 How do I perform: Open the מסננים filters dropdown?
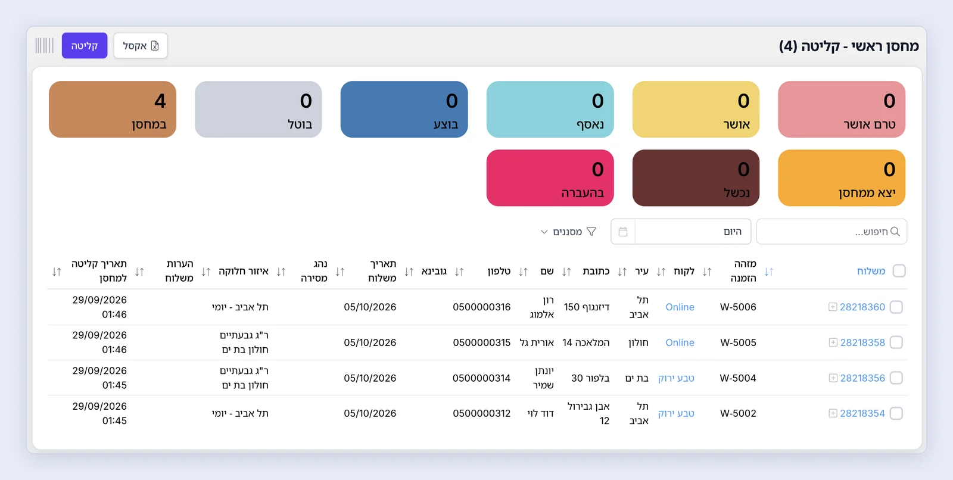click(x=568, y=232)
